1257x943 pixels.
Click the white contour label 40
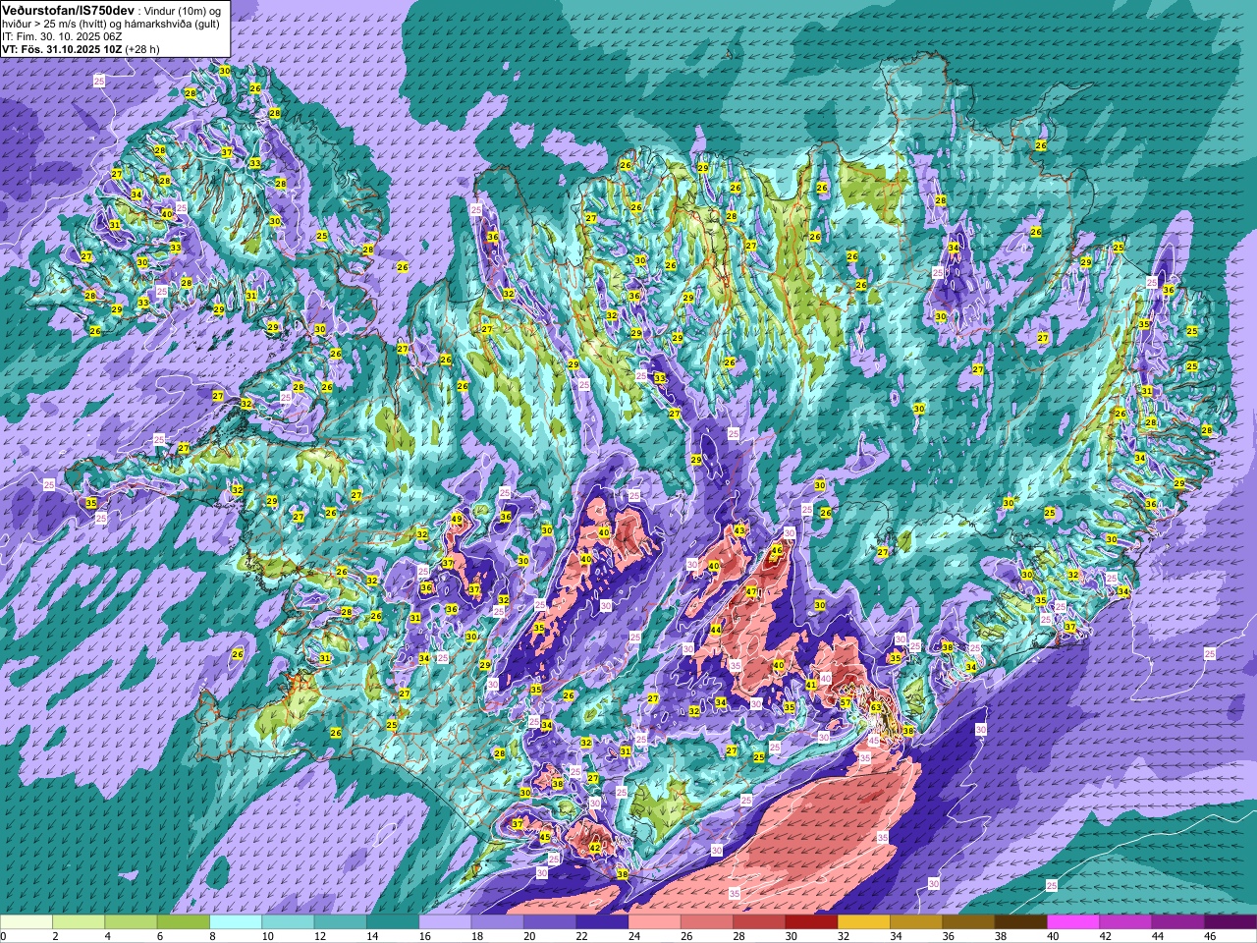[826, 679]
